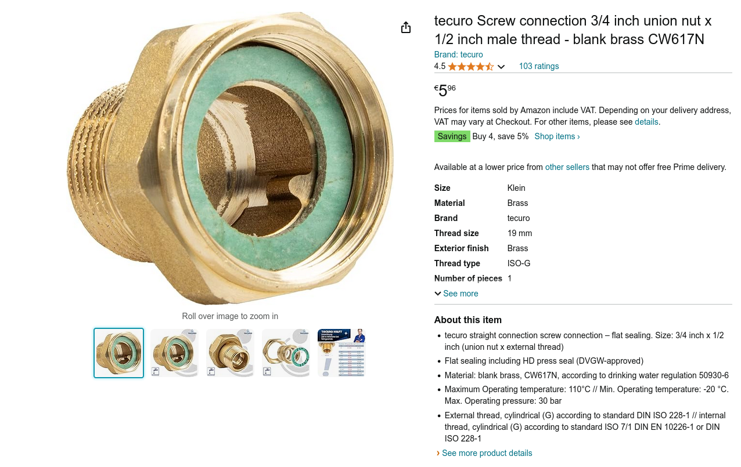This screenshot has width=741, height=467.
Task: Select the second thumbnail with tecuro logo
Action: coord(174,353)
